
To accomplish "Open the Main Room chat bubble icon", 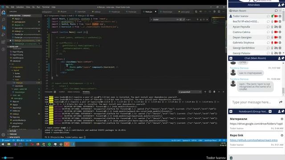I will pos(276,11).
